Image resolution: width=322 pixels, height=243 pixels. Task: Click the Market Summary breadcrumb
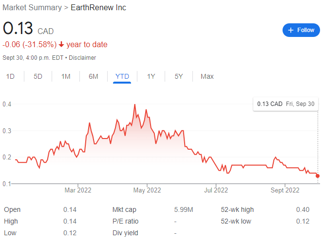pos(32,8)
